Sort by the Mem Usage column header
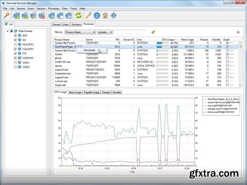 coord(187,40)
